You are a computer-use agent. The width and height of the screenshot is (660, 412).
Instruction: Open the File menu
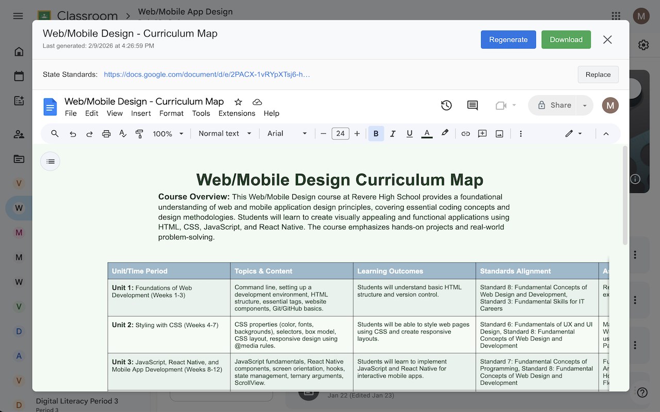(71, 113)
